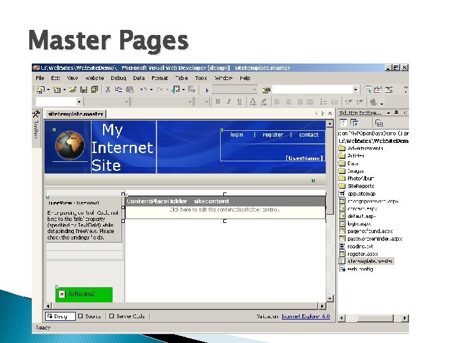Click the login link in the page header
The width and height of the screenshot is (458, 343).
237,135
